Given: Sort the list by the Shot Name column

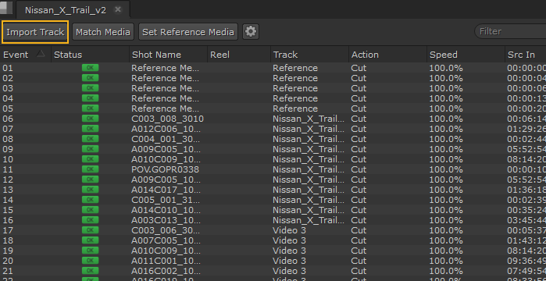Looking at the screenshot, I should click(169, 55).
